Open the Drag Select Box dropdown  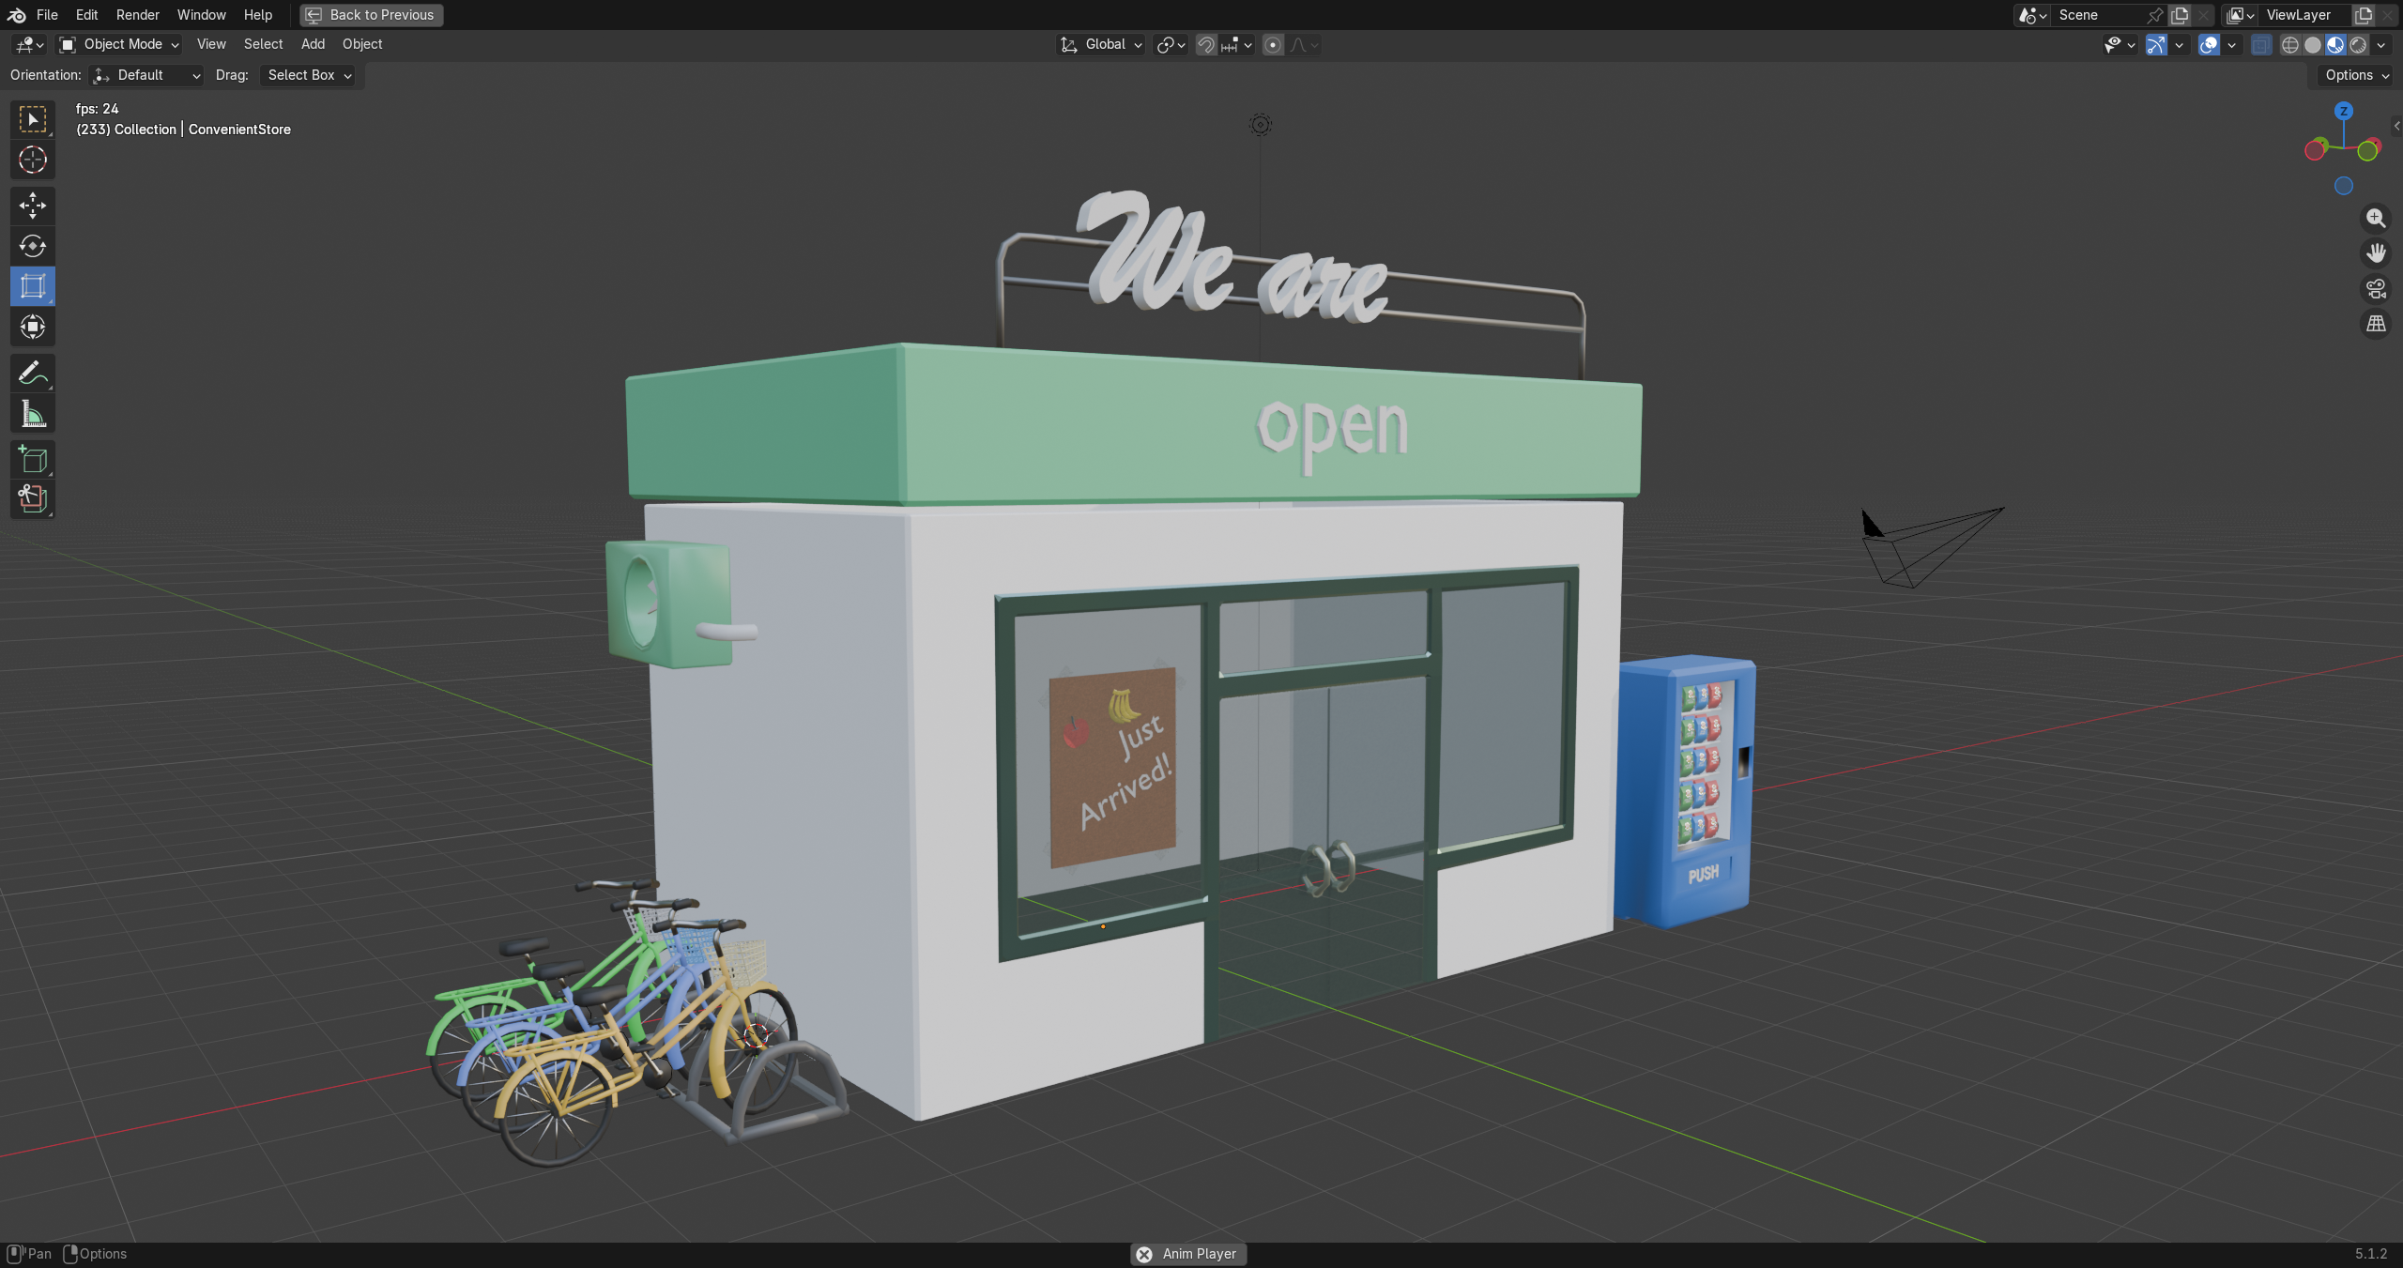308,75
